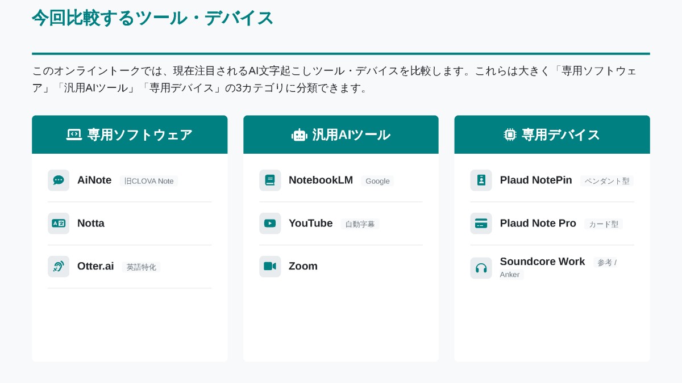Viewport: 682px width, 383px height.
Task: Click the ペンダント型 tag
Action: tap(606, 181)
